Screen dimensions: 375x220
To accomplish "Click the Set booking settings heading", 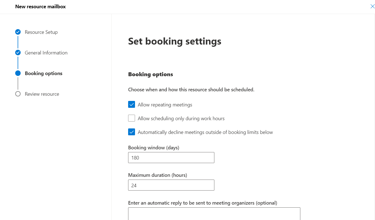I will click(175, 41).
